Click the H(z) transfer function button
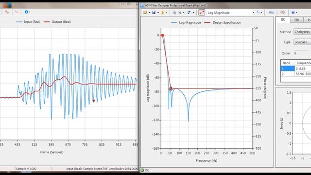This screenshot has width=311, height=175. pyautogui.click(x=271, y=12)
